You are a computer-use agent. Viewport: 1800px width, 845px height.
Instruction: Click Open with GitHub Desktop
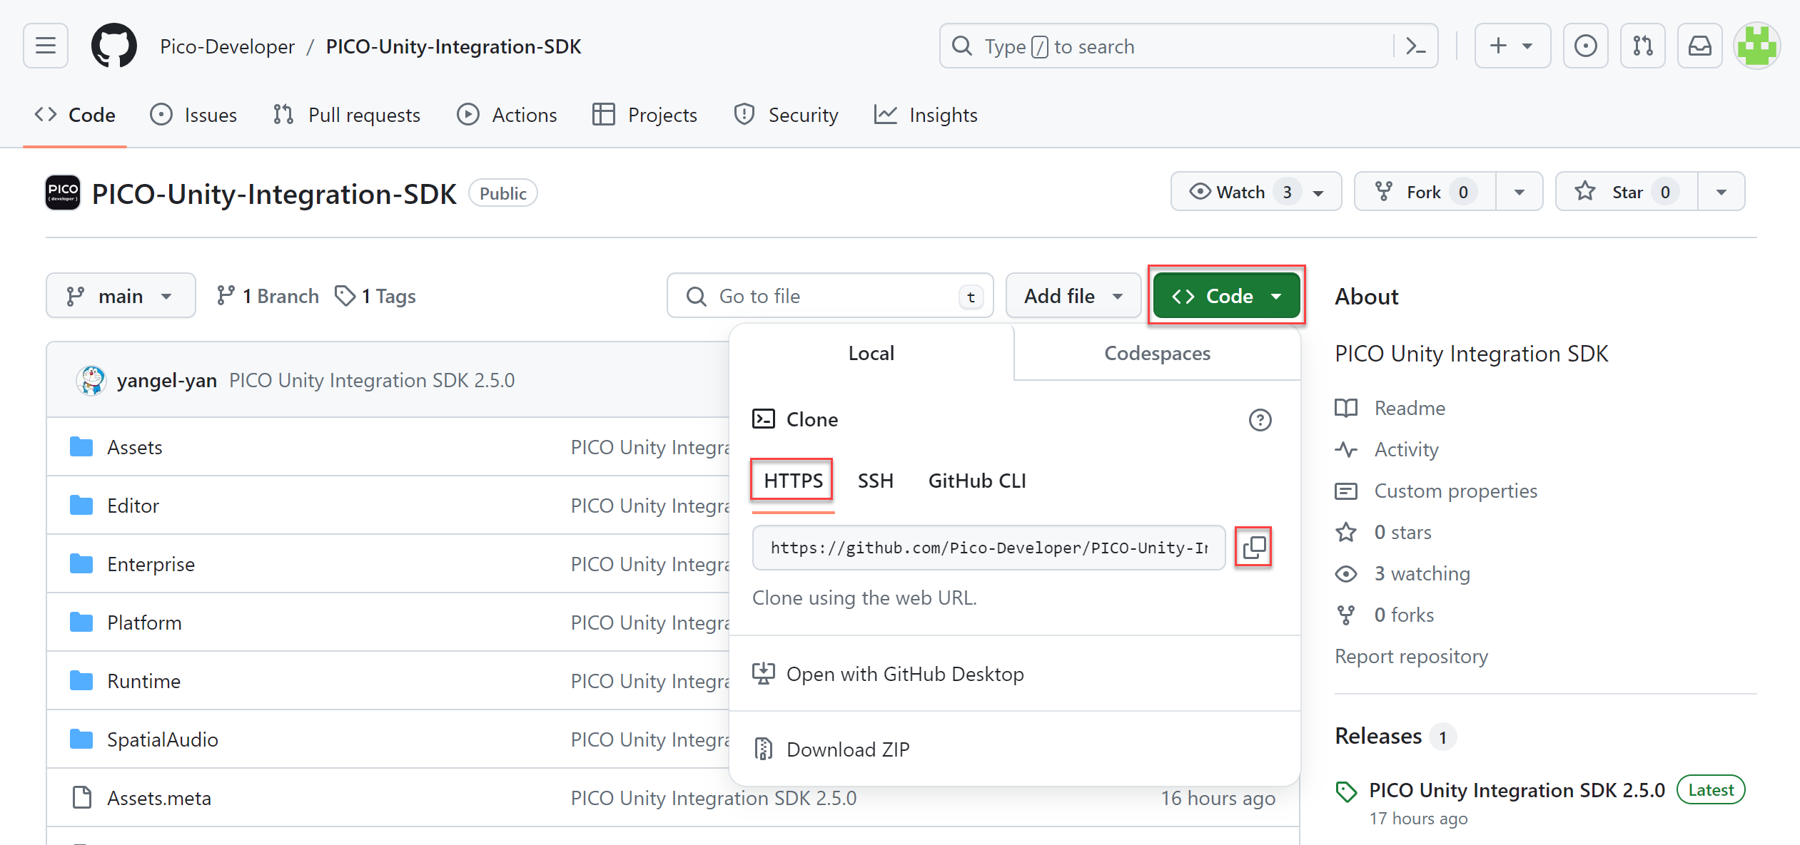click(904, 674)
